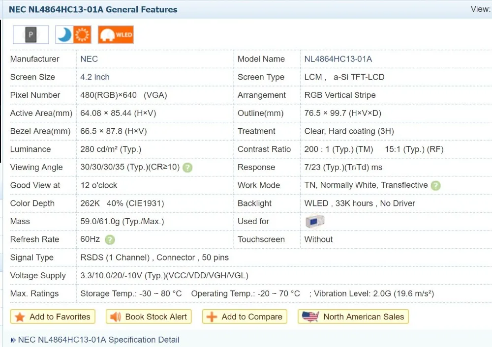Click the 4.2 inch screen size link
Image resolution: width=492 pixels, height=347 pixels.
click(95, 77)
